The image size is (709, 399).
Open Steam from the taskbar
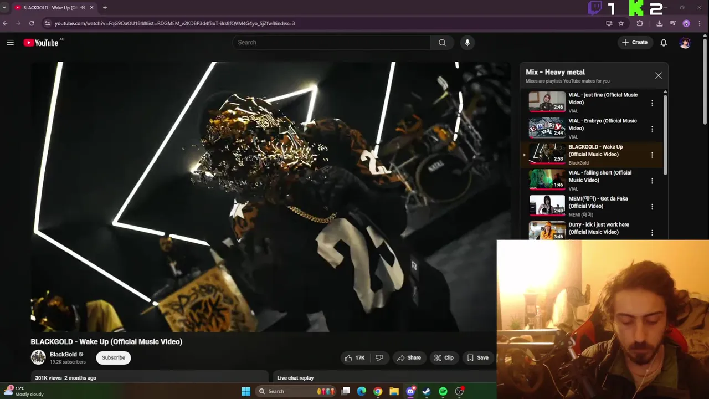click(x=427, y=391)
